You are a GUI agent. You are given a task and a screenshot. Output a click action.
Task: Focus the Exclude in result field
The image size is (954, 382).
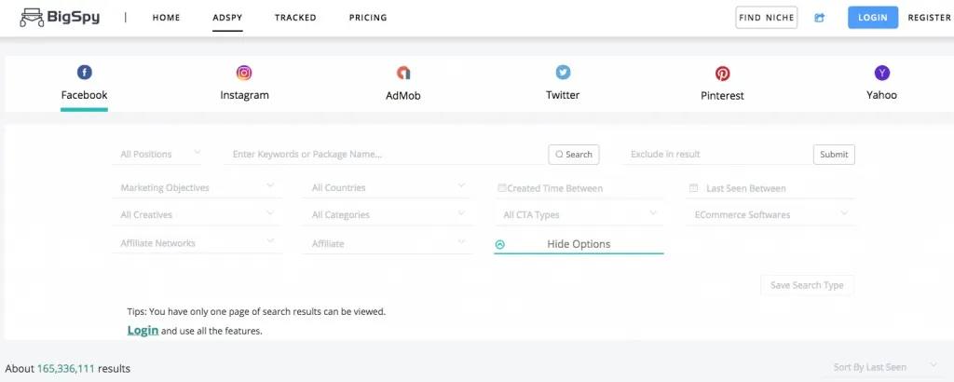point(715,154)
